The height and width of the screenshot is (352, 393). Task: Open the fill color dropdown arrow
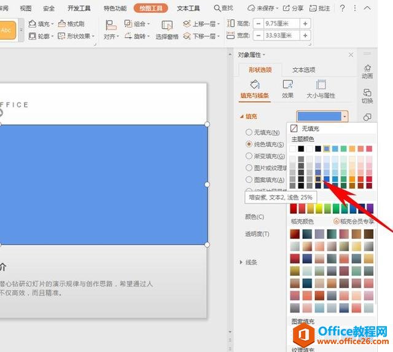[x=345, y=116]
